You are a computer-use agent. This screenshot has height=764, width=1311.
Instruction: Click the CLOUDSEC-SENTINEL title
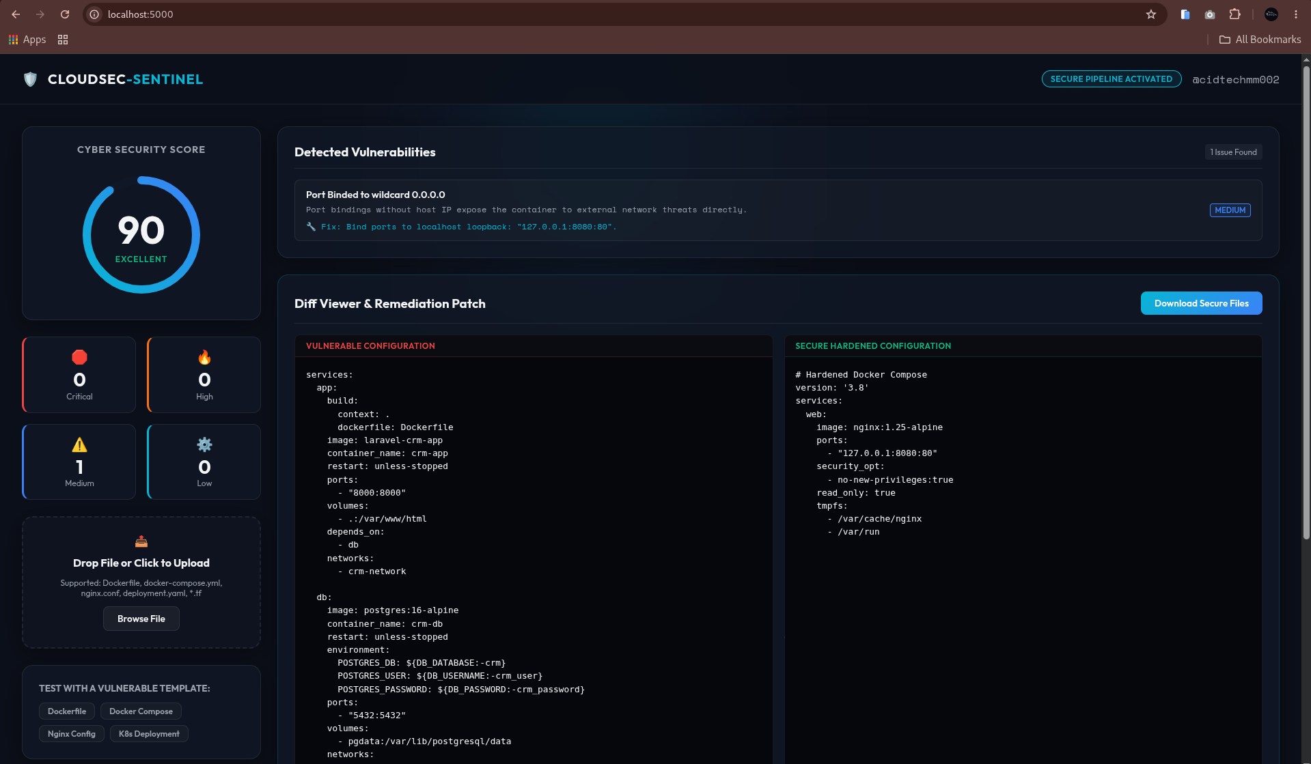(125, 79)
